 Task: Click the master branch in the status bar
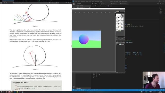click(x=75, y=90)
